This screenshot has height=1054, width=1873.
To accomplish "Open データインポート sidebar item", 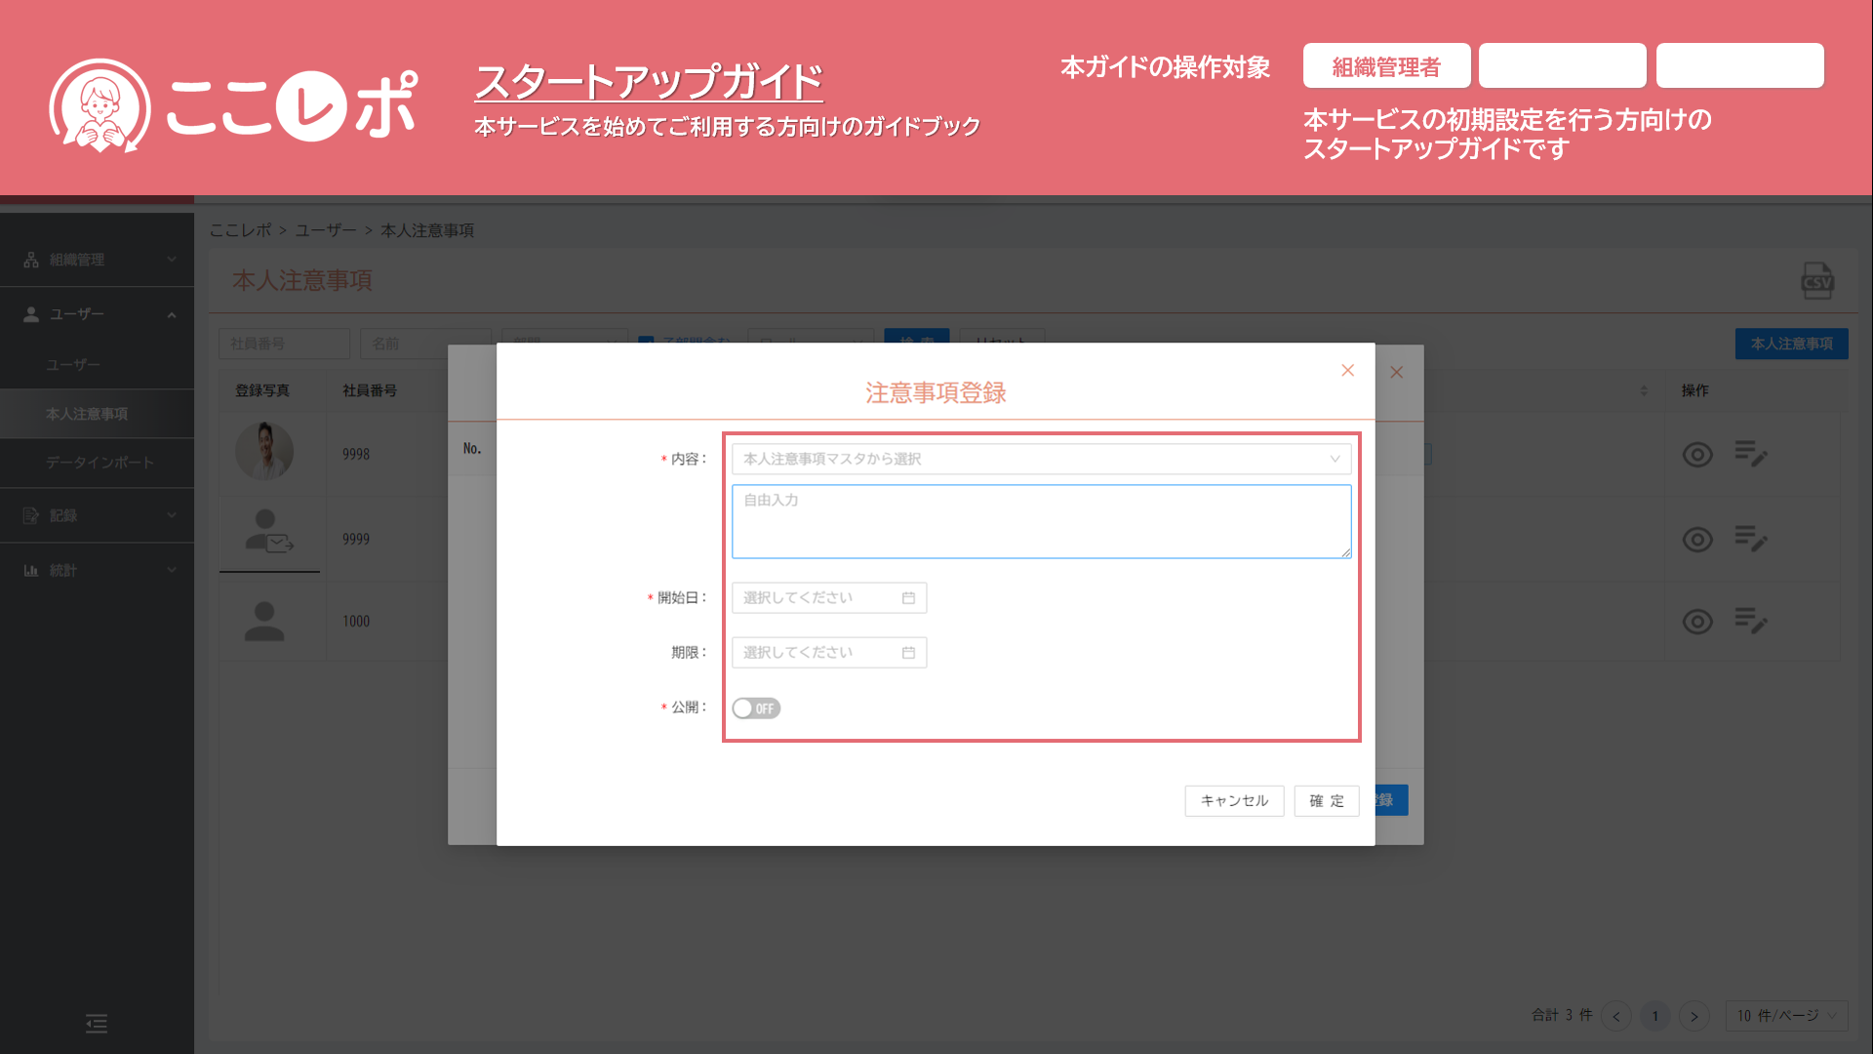I will click(100, 463).
